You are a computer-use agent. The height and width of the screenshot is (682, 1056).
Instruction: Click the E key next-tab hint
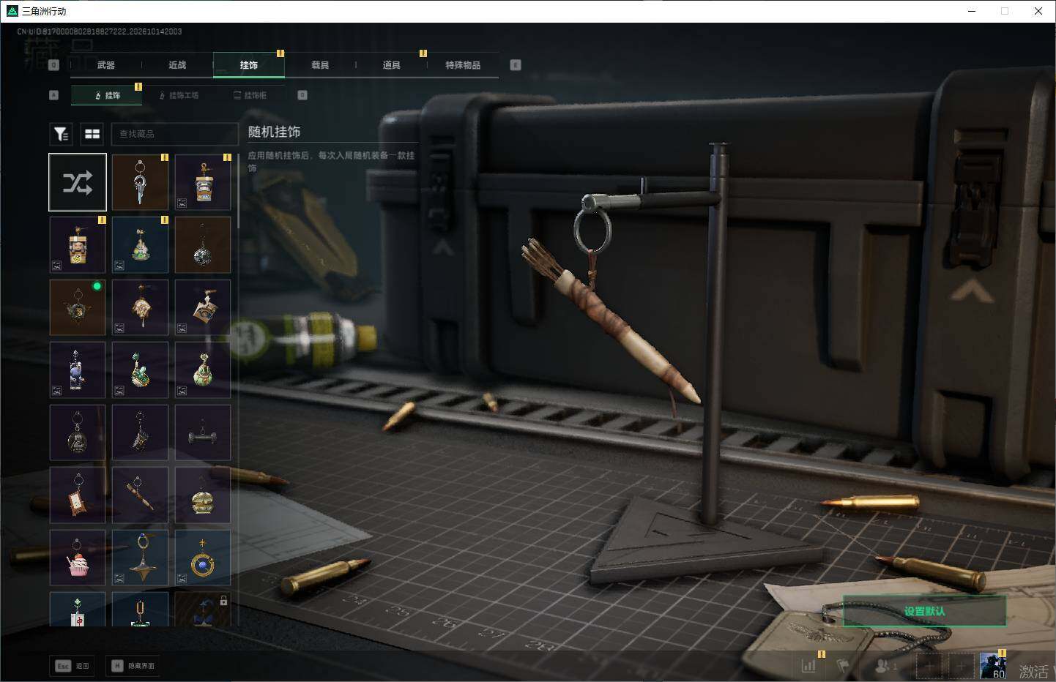[516, 65]
